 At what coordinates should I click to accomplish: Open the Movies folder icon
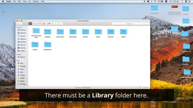point(86,32)
